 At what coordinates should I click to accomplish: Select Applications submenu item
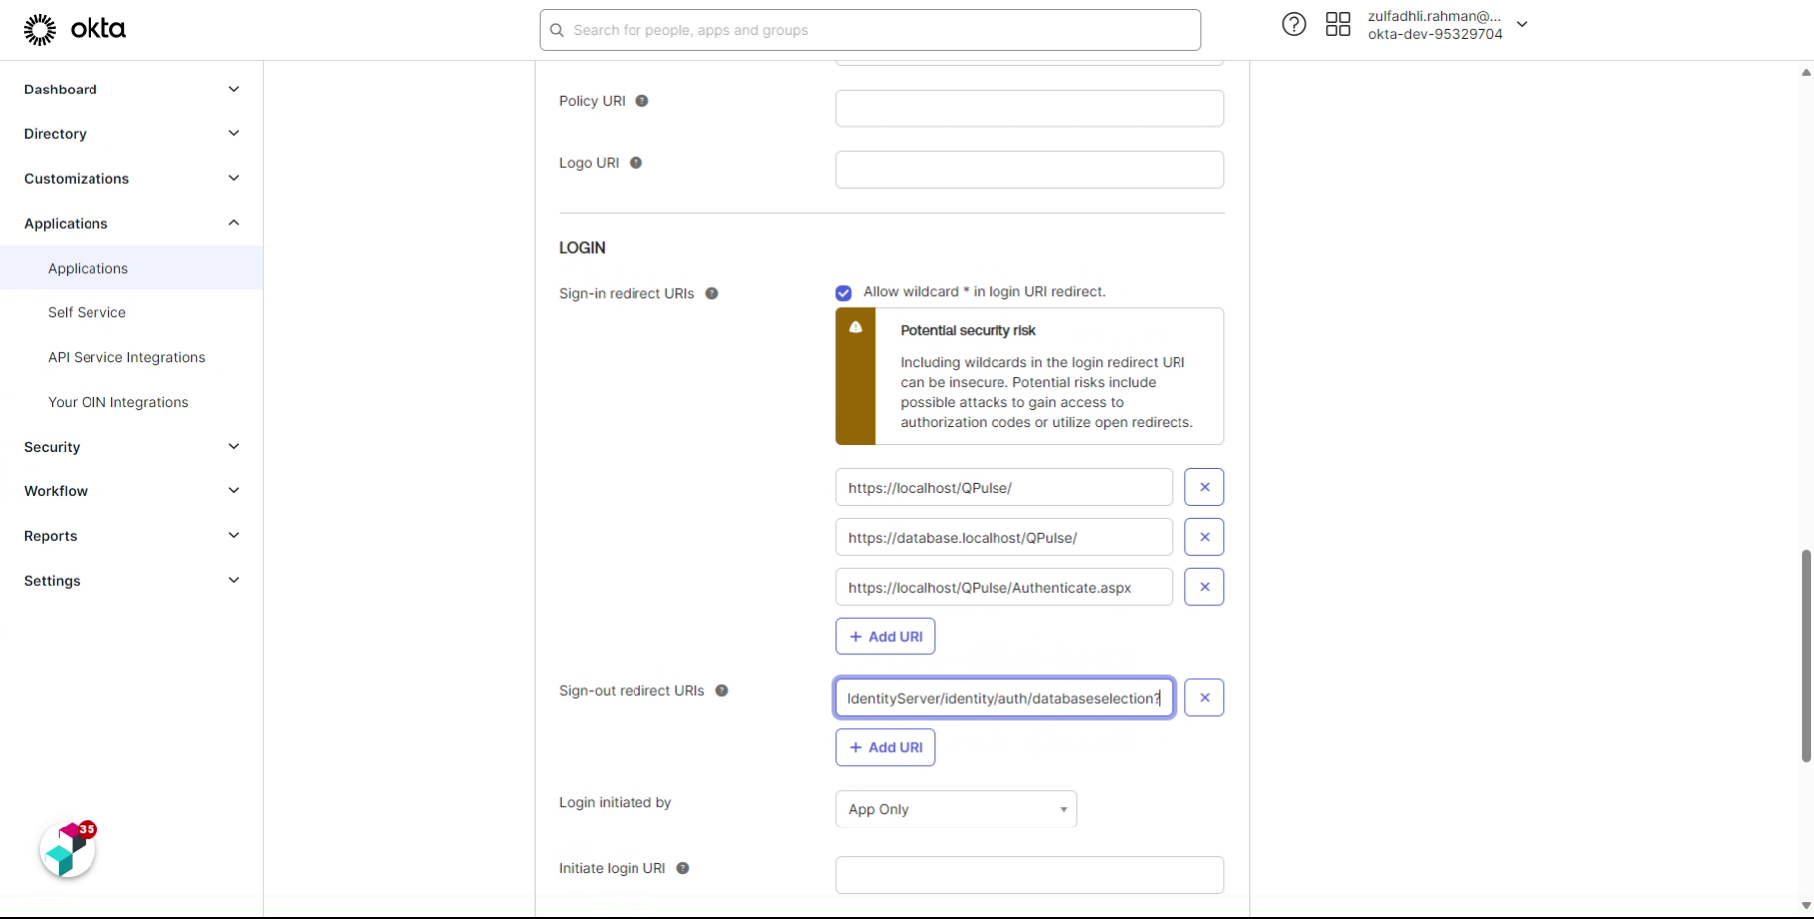click(131, 269)
